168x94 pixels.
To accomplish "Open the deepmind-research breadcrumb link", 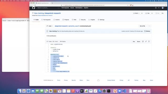I will 61,26.
